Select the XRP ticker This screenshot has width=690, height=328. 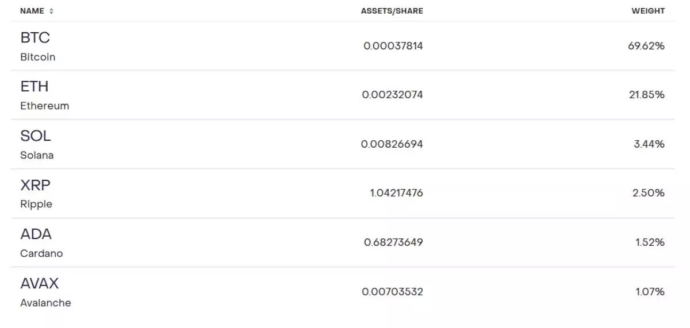(36, 185)
